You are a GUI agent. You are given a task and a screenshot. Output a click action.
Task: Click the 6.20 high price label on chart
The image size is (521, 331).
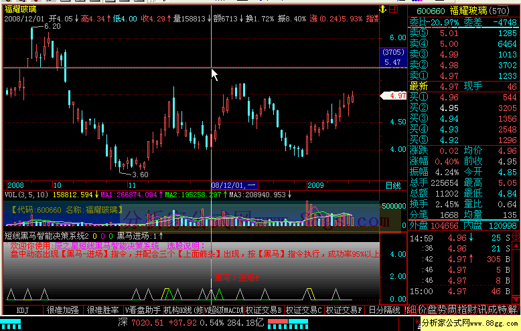(x=52, y=26)
